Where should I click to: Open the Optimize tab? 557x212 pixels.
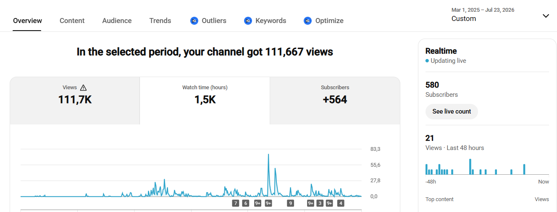pyautogui.click(x=323, y=21)
